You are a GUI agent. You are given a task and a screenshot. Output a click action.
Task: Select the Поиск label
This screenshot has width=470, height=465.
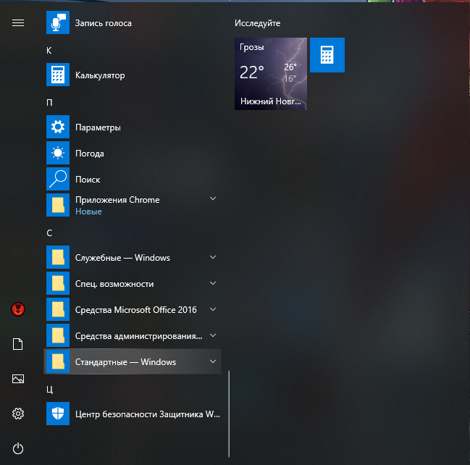pyautogui.click(x=88, y=180)
